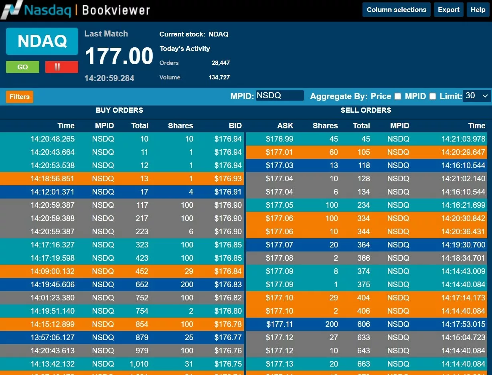Image resolution: width=492 pixels, height=375 pixels.
Task: Open the Filters panel
Action: (x=20, y=97)
